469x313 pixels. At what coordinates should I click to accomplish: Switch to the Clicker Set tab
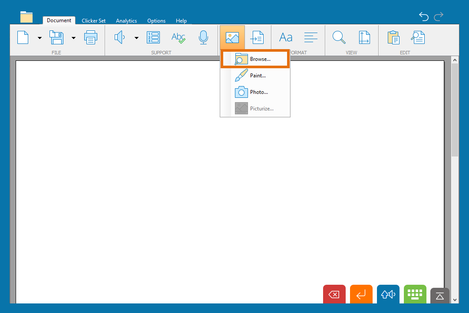[93, 21]
